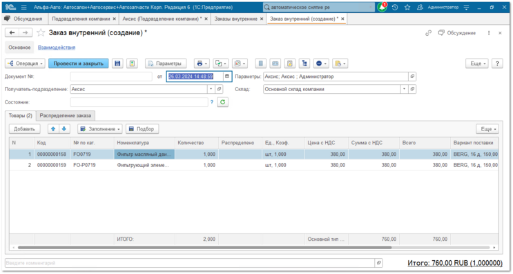Switch to Обсуждения tab

click(x=25, y=19)
